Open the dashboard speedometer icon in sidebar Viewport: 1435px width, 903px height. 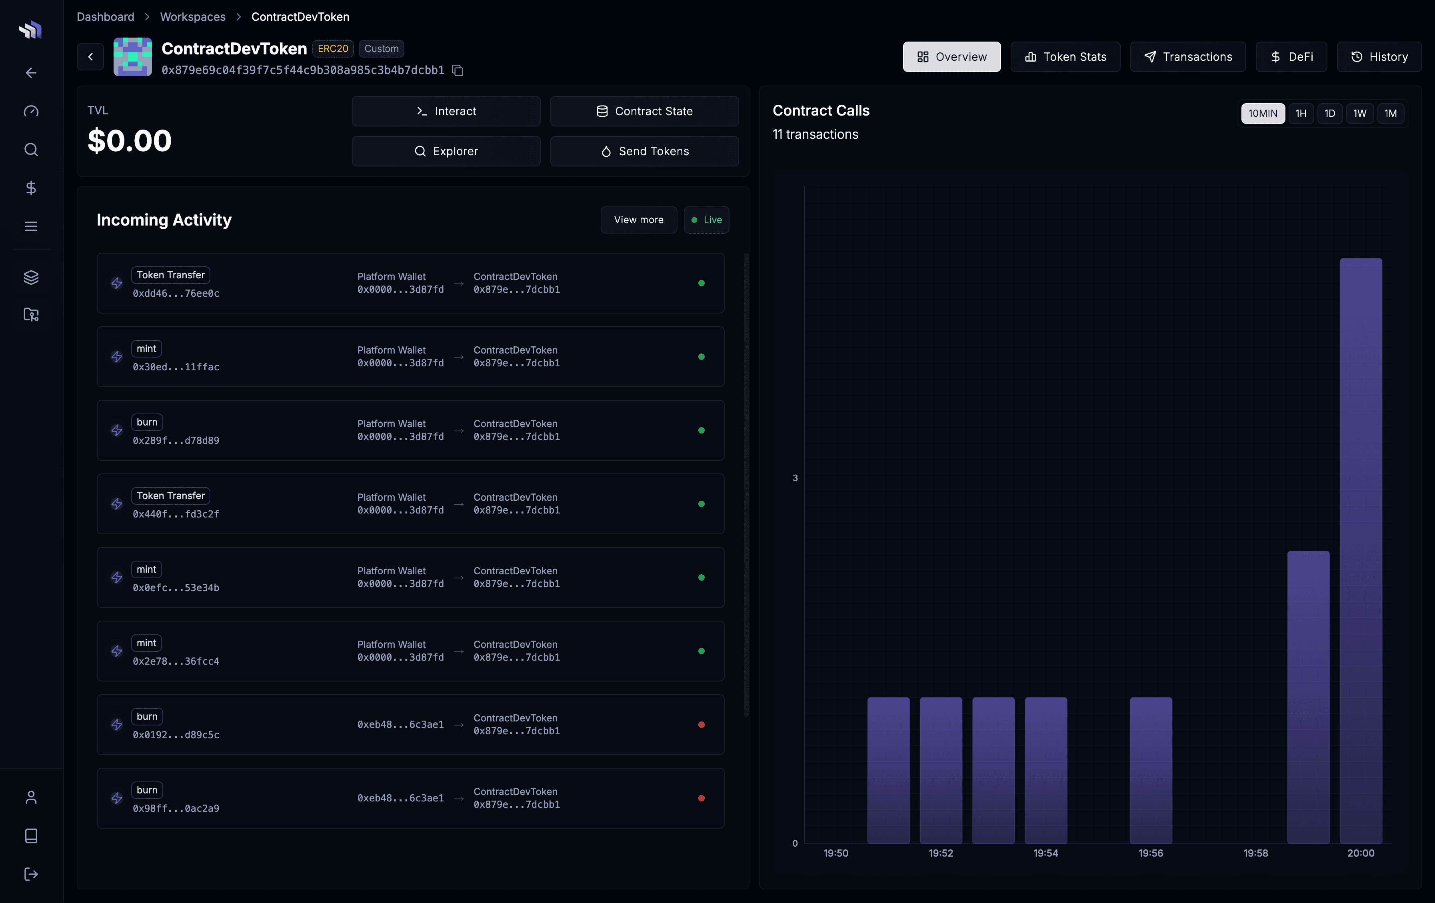click(30, 111)
